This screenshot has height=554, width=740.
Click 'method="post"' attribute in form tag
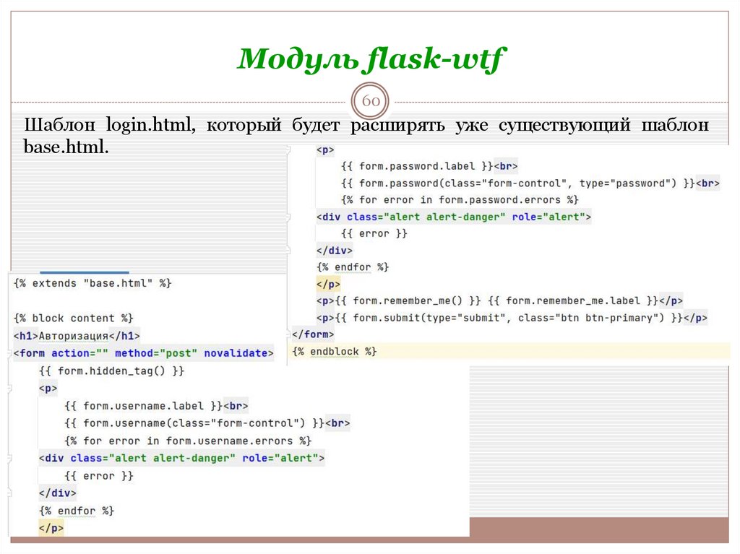156,353
